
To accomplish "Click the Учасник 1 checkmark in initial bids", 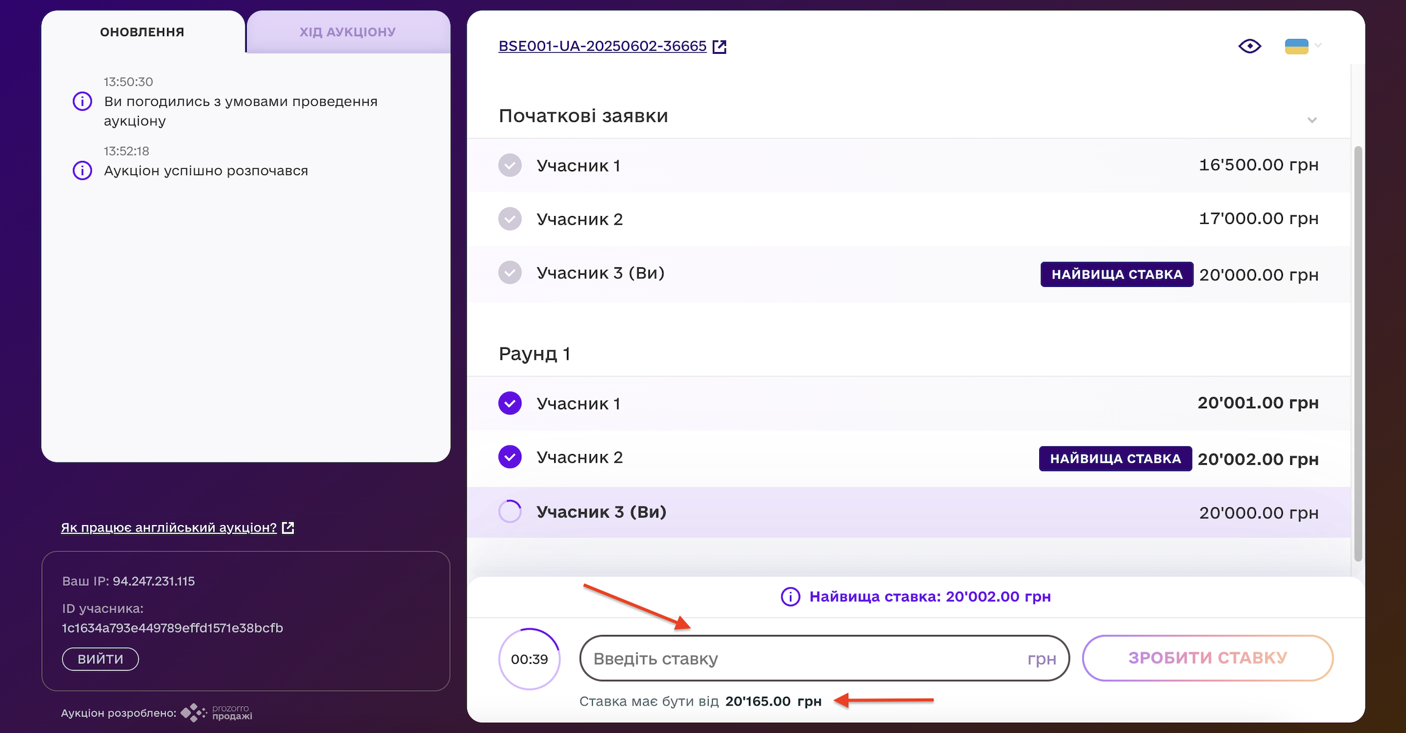I will [x=509, y=165].
